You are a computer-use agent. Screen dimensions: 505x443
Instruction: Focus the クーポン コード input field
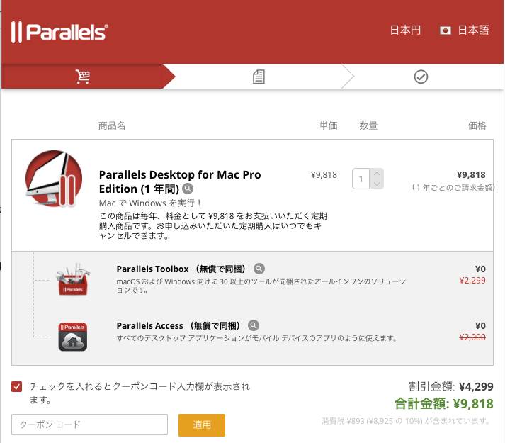(89, 425)
